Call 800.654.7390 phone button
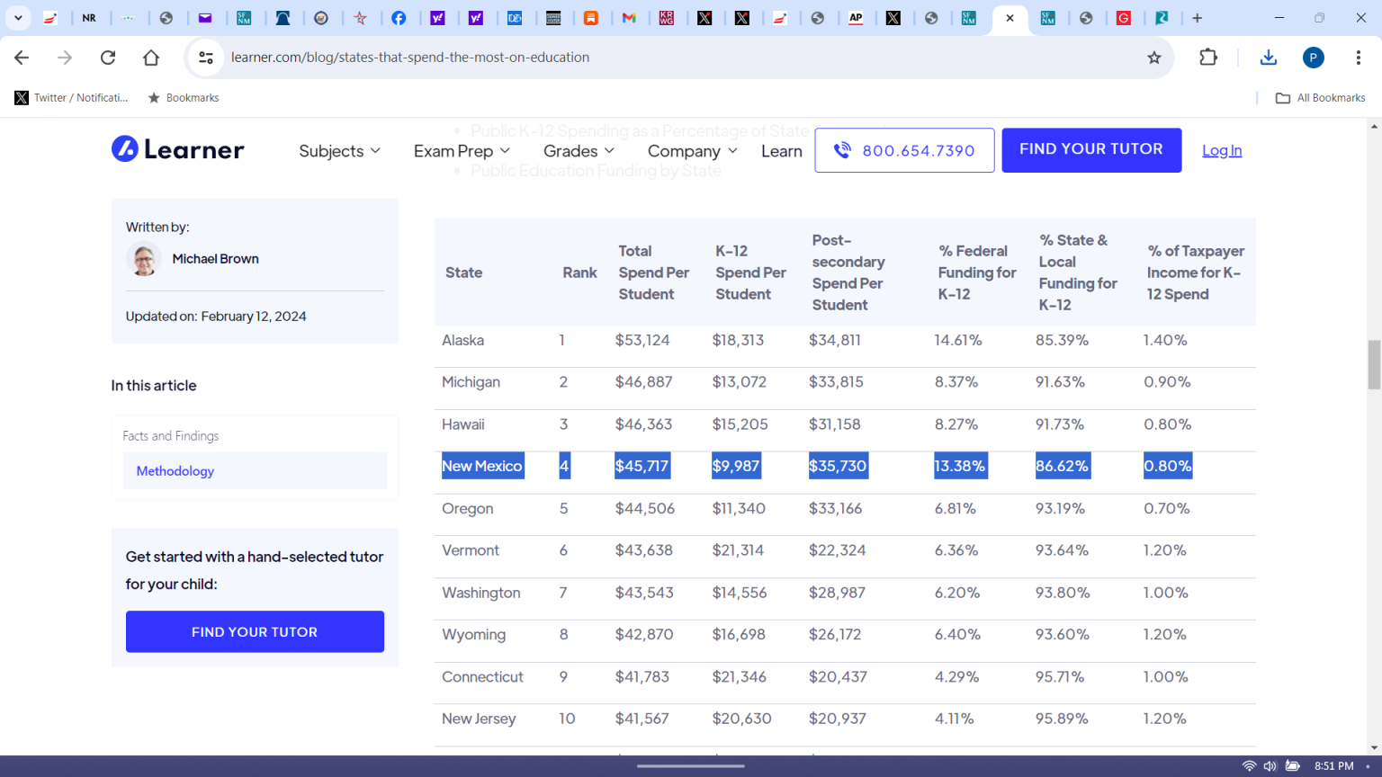Screen dimensions: 1382x777 904,150
